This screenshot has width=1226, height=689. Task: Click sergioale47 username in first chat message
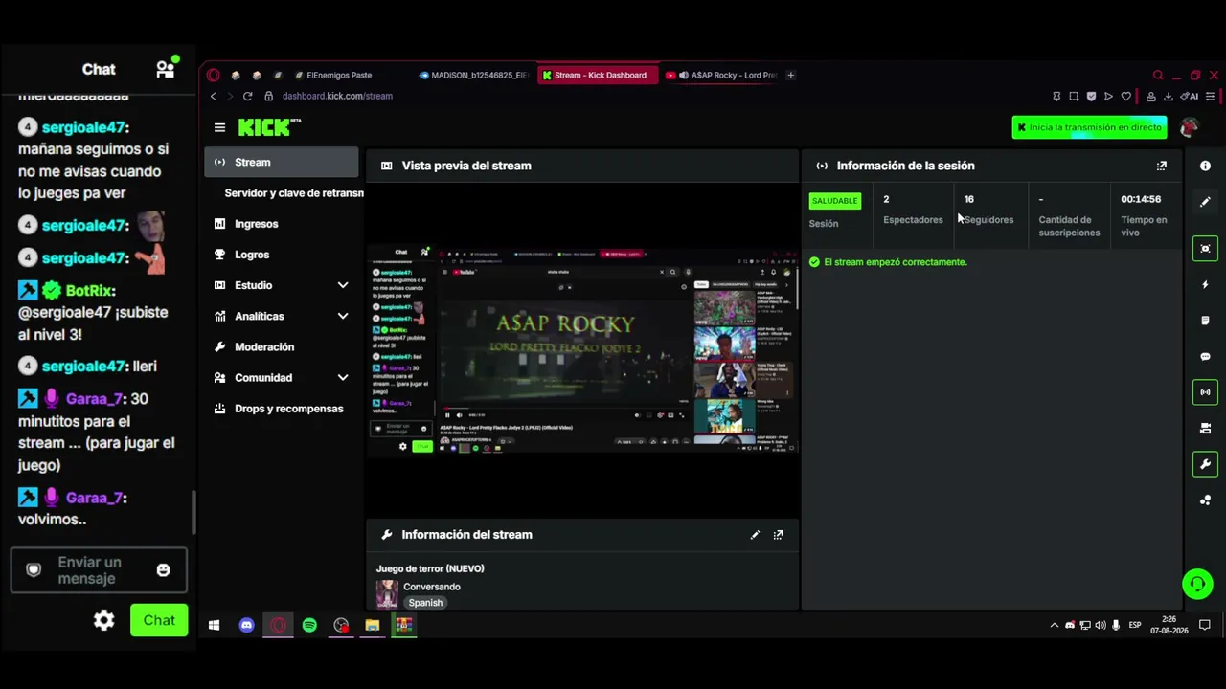[x=84, y=127]
